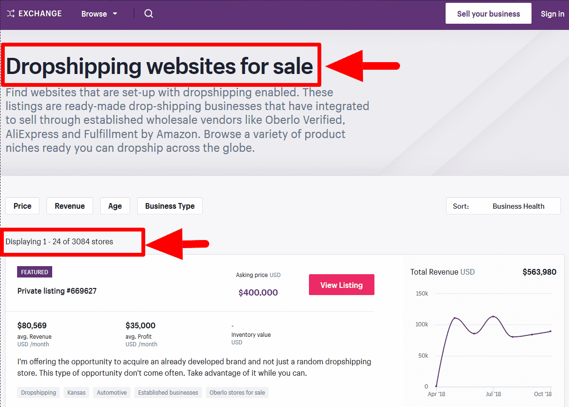Open the Revenue filter
Screen dimensions: 569x407
click(70, 206)
